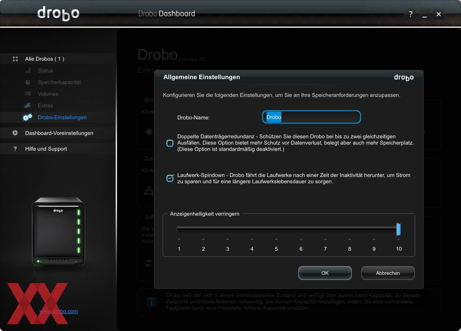Click the Drobo 5C device image

58,231
